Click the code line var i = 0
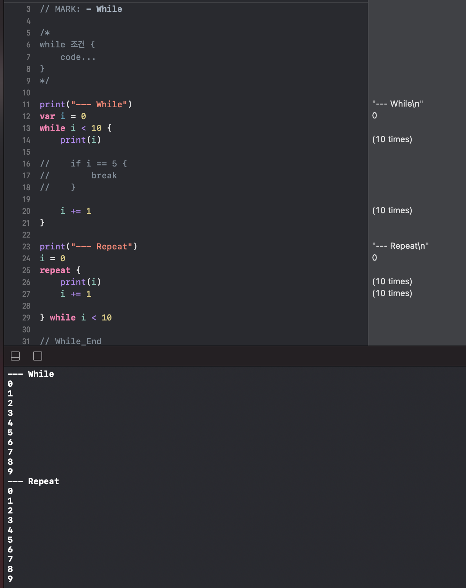 63,116
